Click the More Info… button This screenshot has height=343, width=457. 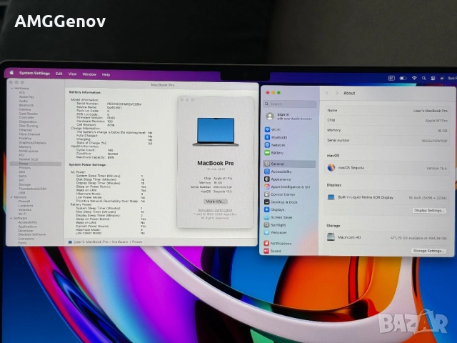[x=216, y=202]
